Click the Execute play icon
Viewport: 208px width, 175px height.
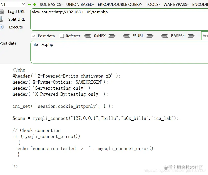(2, 27)
